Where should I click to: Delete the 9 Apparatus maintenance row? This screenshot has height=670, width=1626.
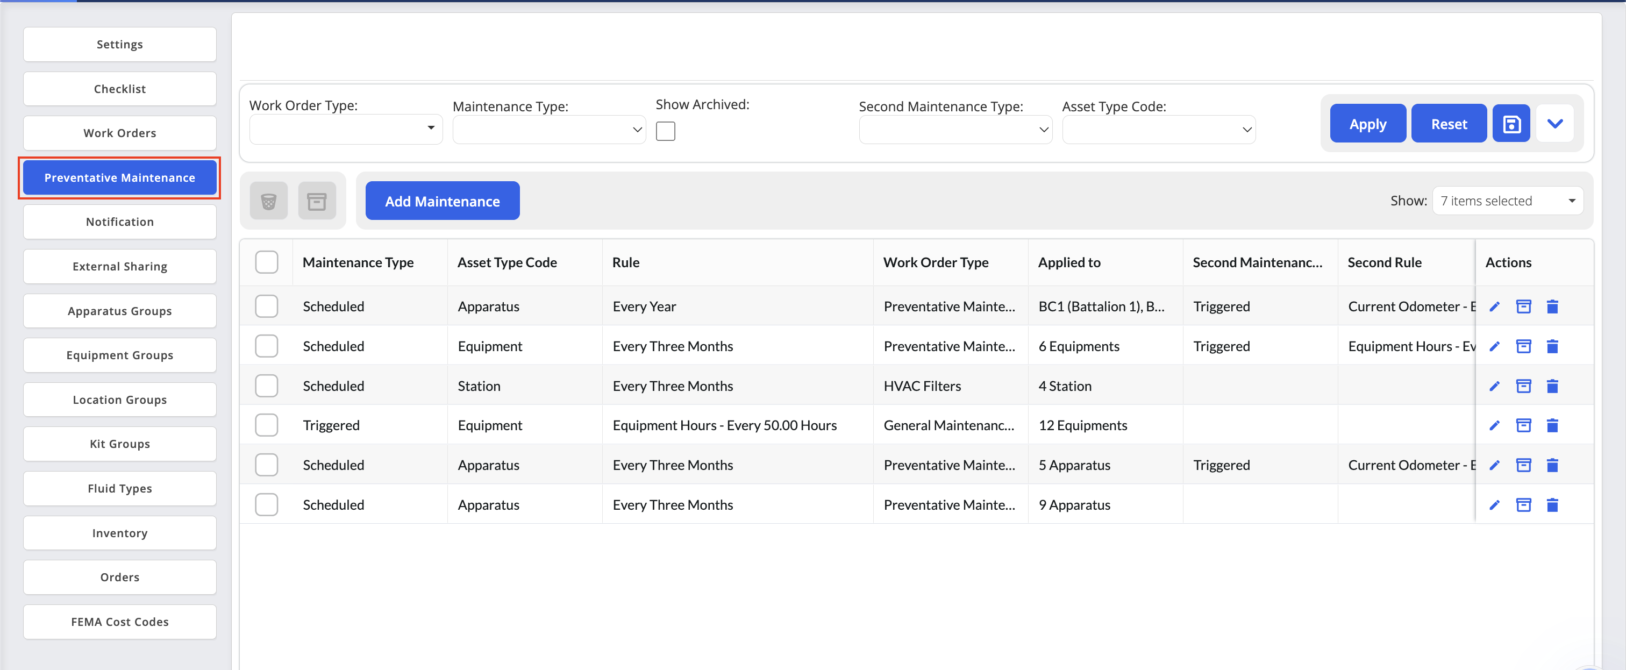(1552, 505)
